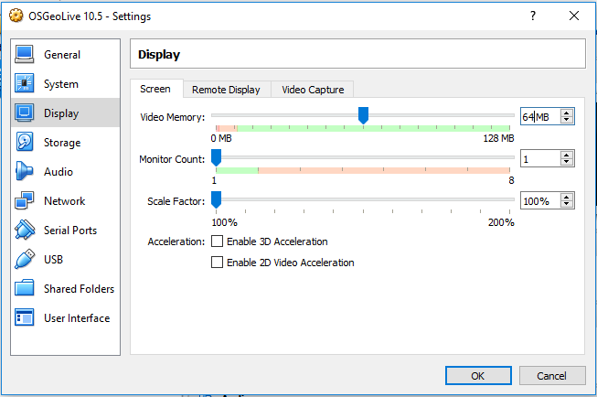Viewport: 597px width, 397px height.
Task: Decrease Monitor Count with down arrow
Action: tap(567, 162)
